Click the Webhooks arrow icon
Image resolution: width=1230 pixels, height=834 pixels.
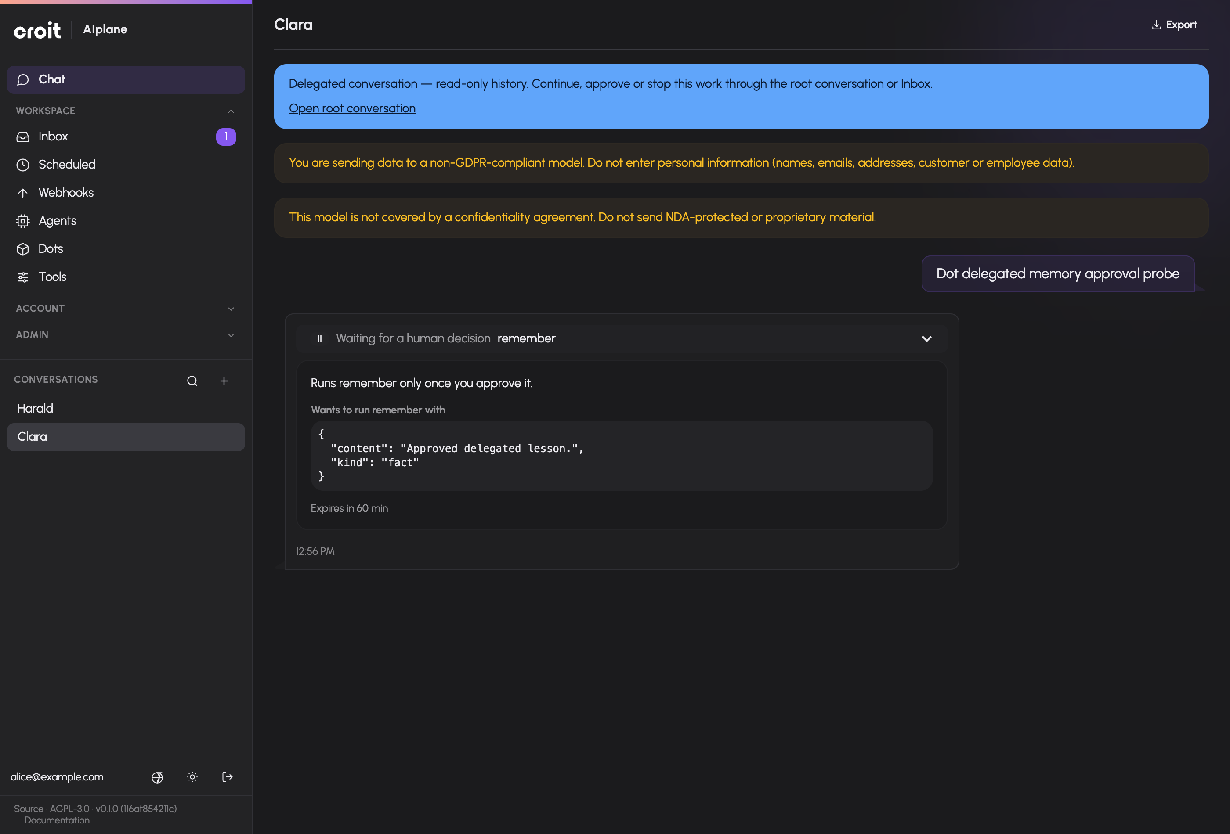23,193
